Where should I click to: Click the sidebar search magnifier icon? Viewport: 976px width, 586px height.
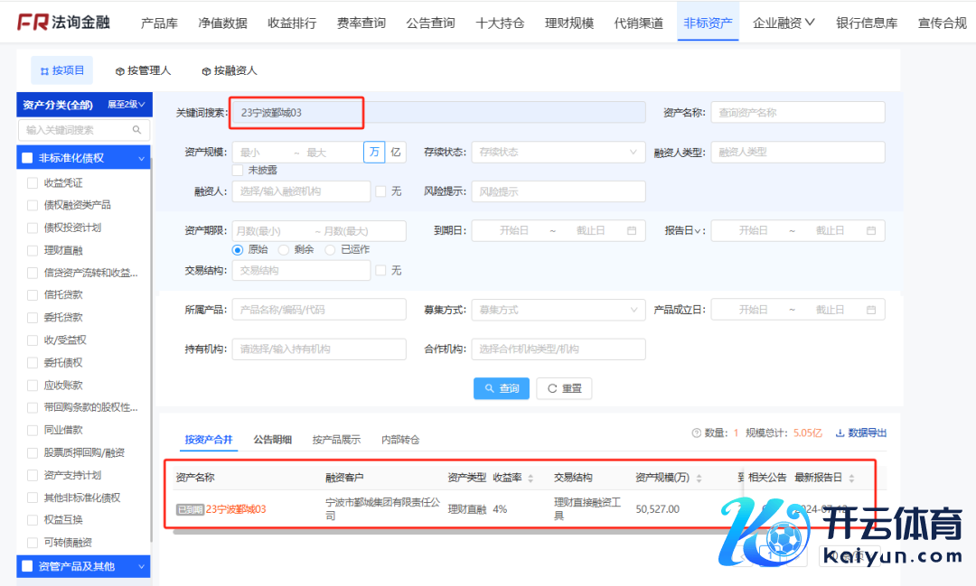(x=137, y=130)
